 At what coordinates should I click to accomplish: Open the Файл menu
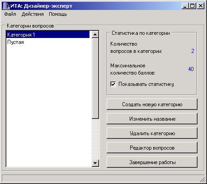(10, 14)
